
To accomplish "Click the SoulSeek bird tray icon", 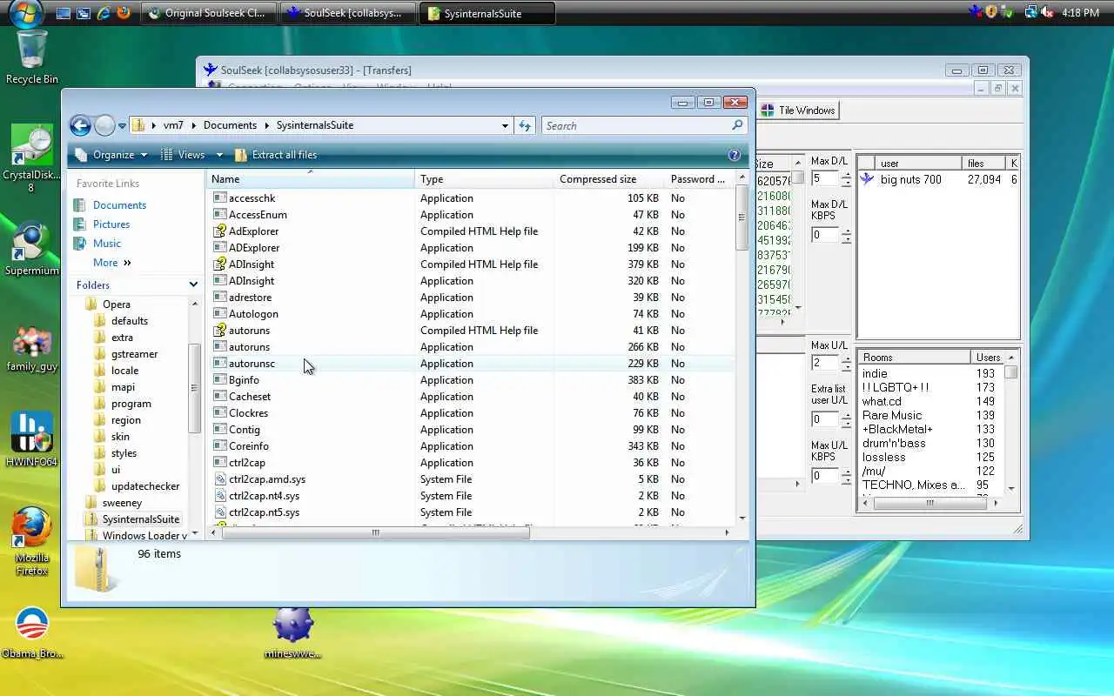I will click(x=976, y=13).
